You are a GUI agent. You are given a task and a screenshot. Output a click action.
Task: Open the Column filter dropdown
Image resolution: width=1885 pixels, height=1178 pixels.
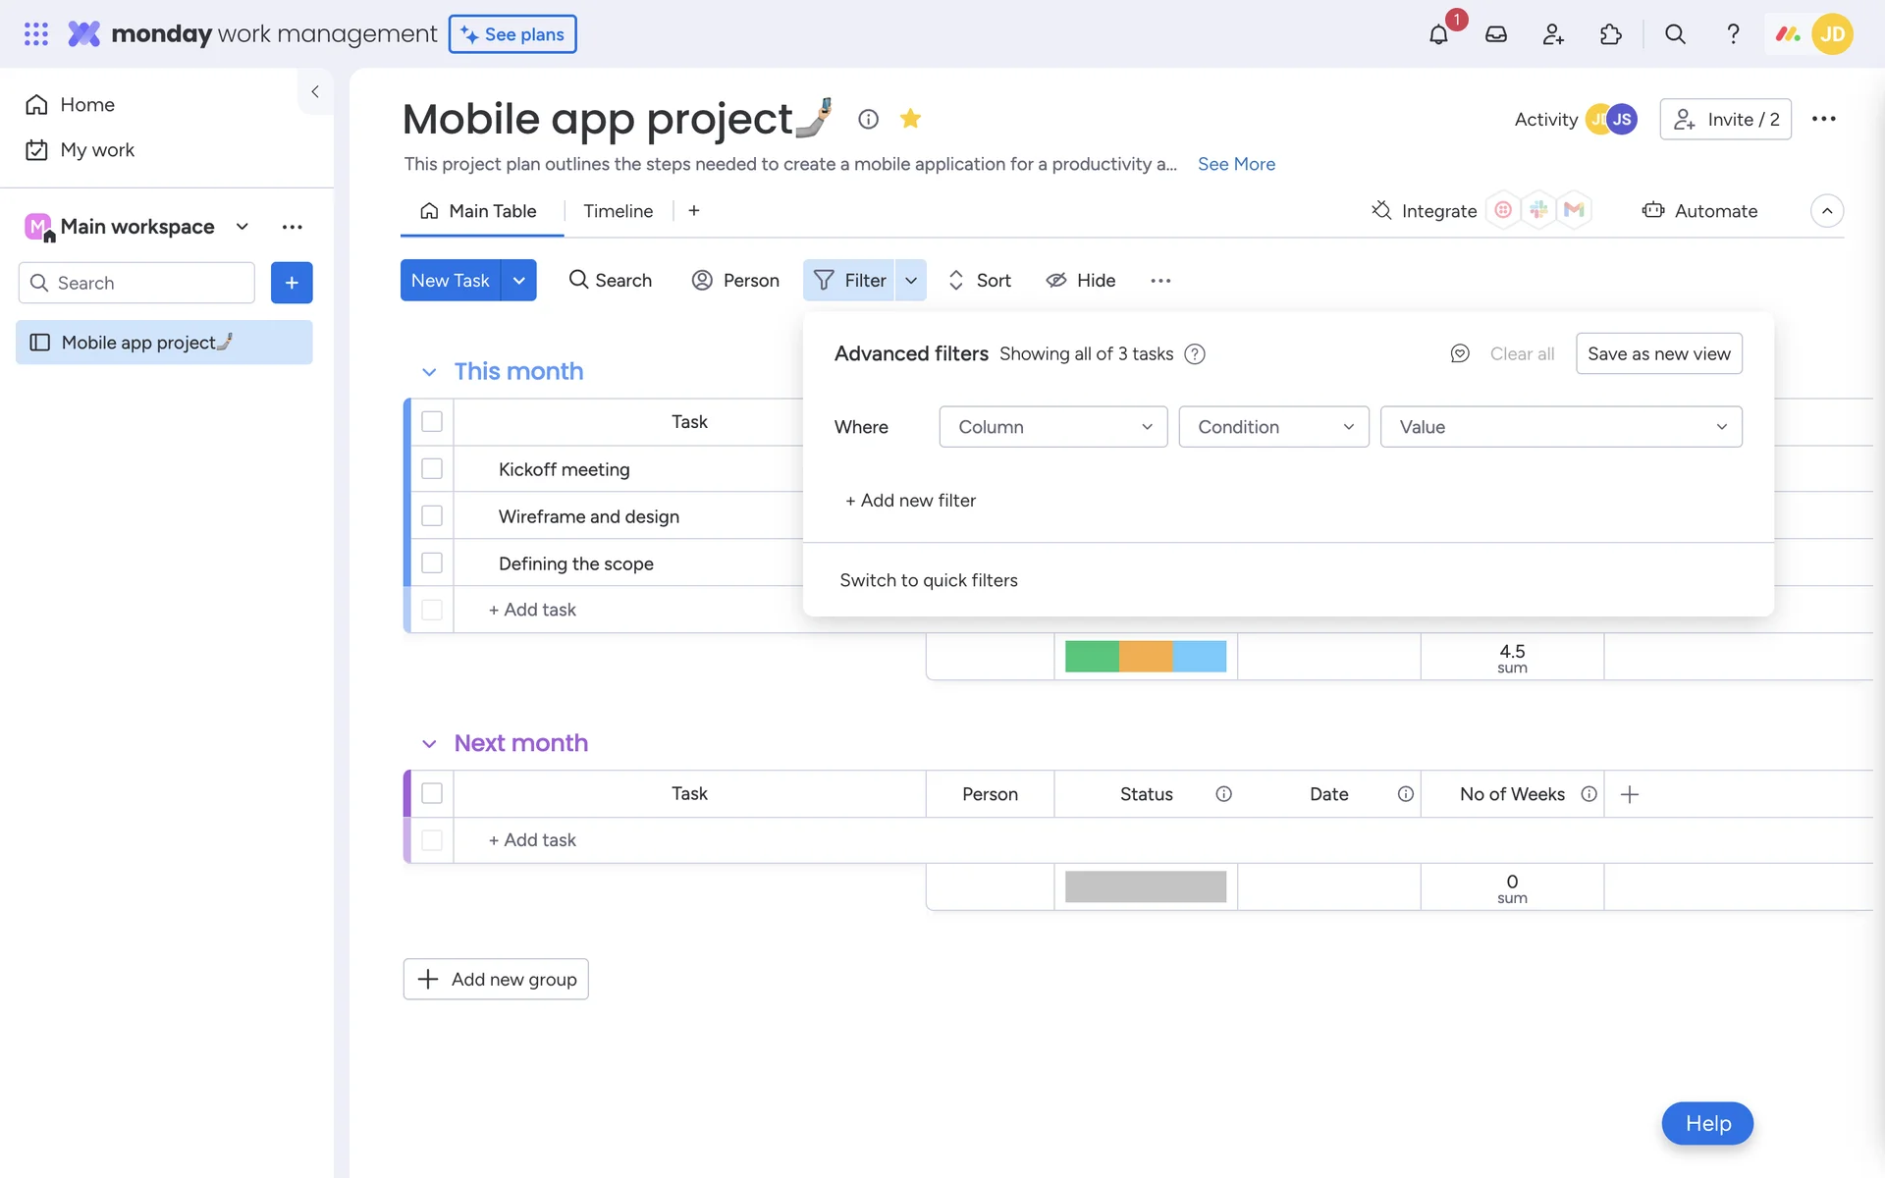(x=1052, y=427)
